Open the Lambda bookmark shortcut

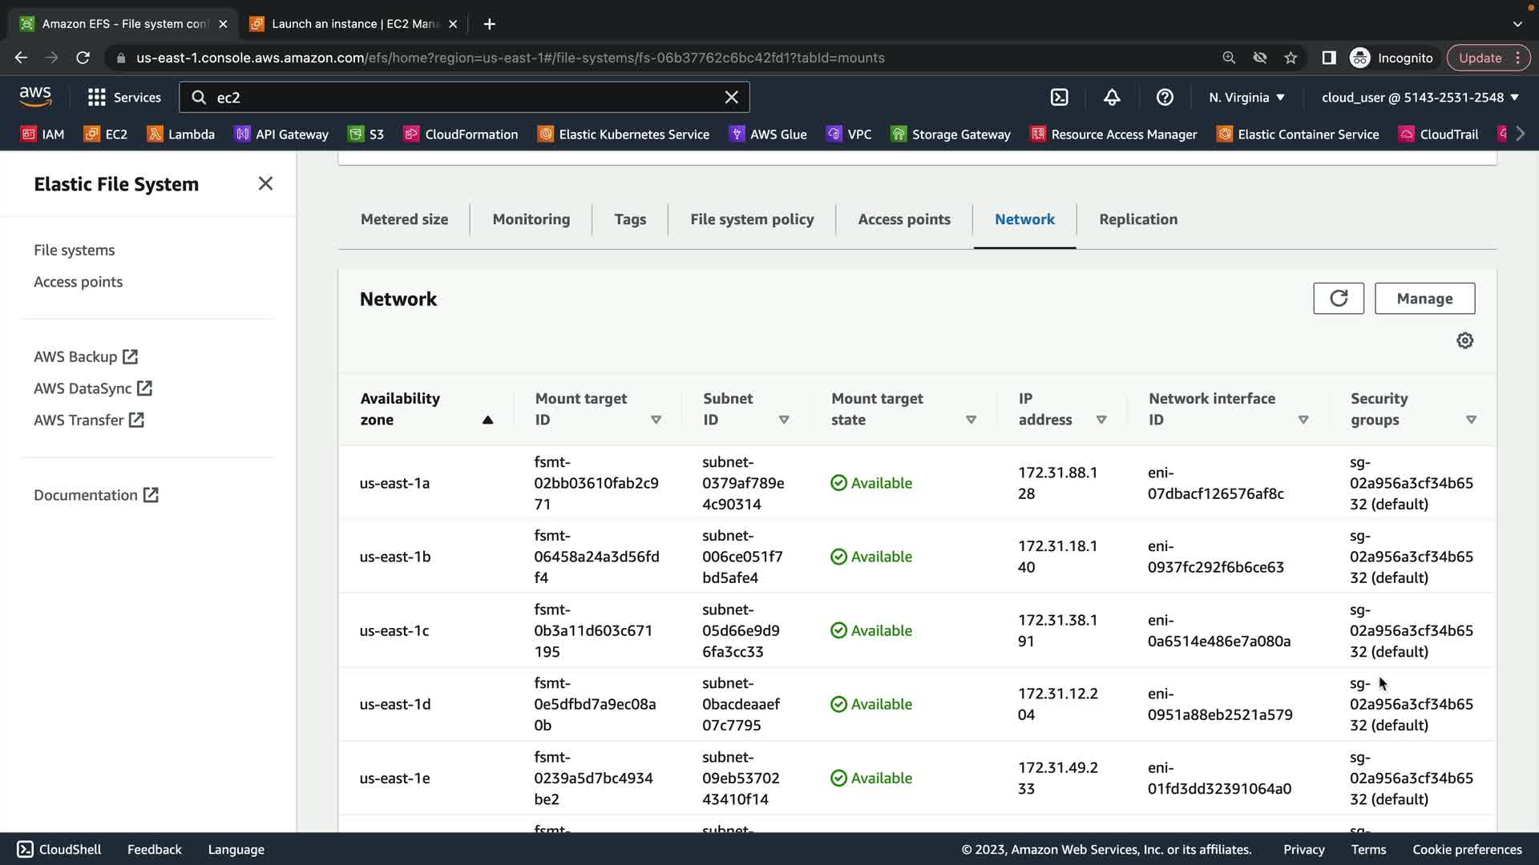181,134
